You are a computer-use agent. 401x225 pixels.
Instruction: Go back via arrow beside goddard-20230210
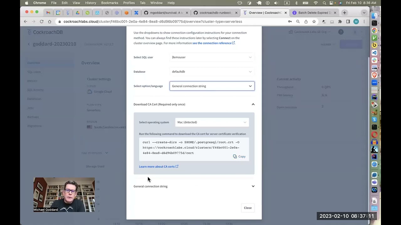point(29,44)
